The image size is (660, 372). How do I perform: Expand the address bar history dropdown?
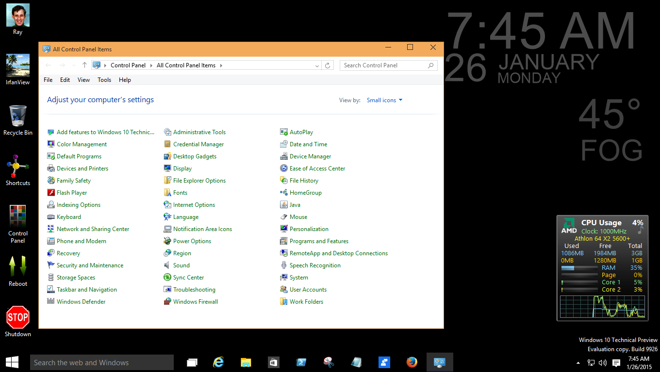[x=317, y=65]
